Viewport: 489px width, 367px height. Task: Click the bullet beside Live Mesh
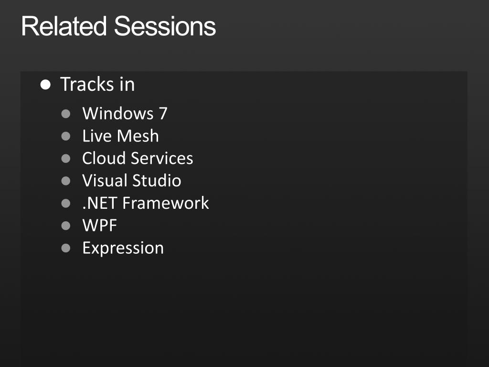pyautogui.click(x=66, y=136)
